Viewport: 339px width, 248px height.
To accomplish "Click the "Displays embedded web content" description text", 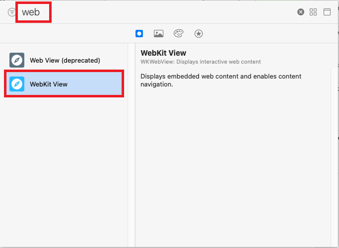I will pyautogui.click(x=221, y=81).
